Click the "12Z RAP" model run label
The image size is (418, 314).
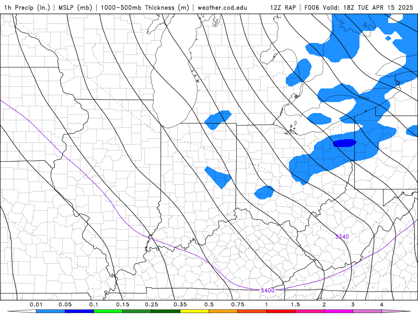pos(283,7)
